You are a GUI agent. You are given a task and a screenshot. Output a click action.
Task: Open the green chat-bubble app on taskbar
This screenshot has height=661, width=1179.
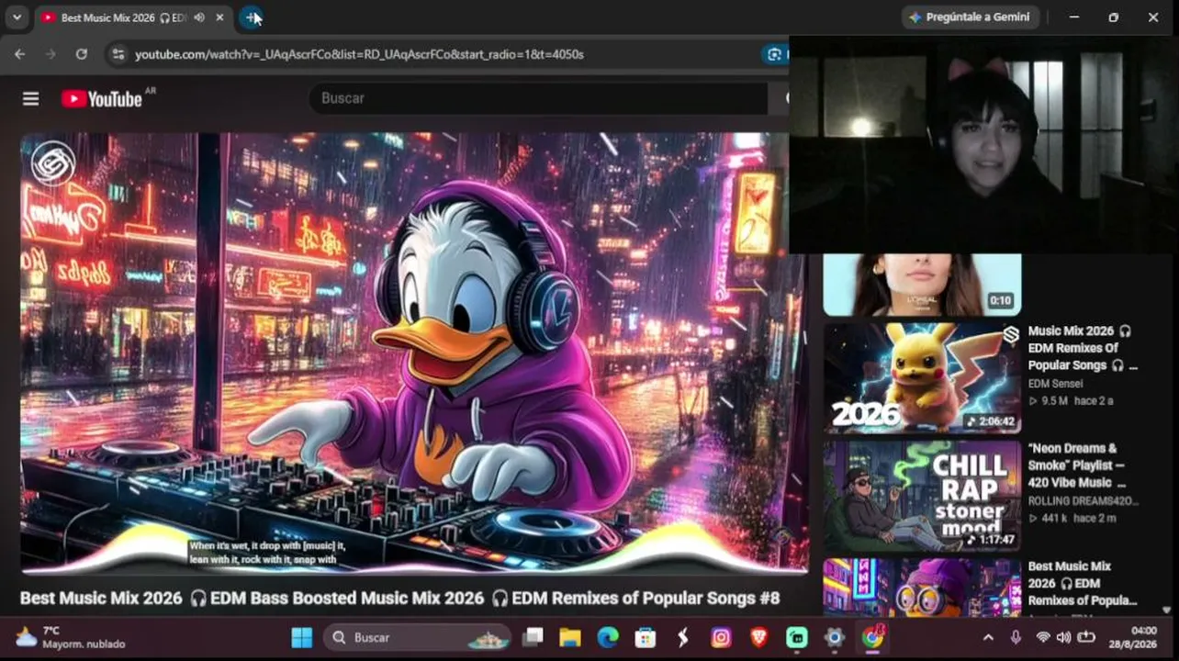coord(796,637)
